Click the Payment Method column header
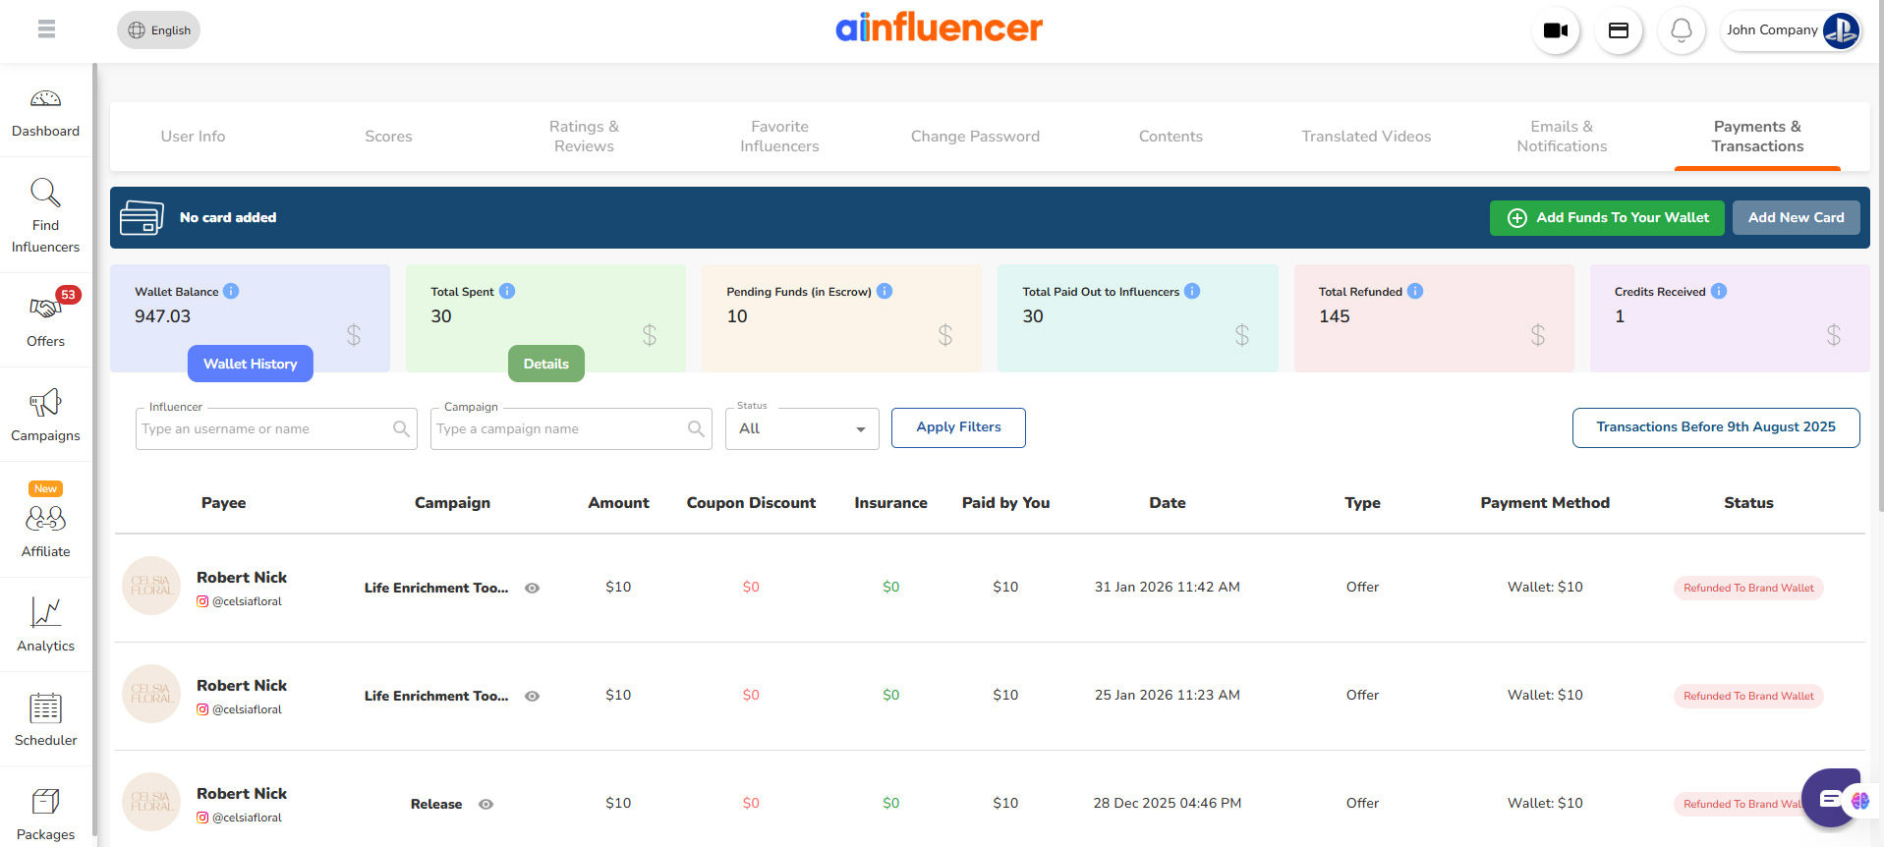 pos(1545,502)
